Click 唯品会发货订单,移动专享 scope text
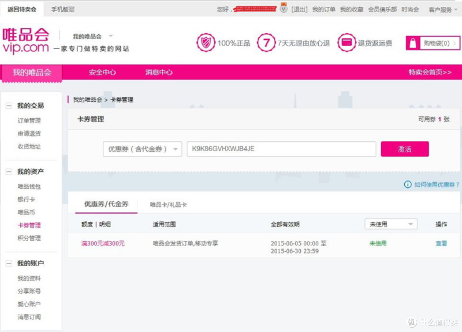This screenshot has width=462, height=332. point(185,243)
